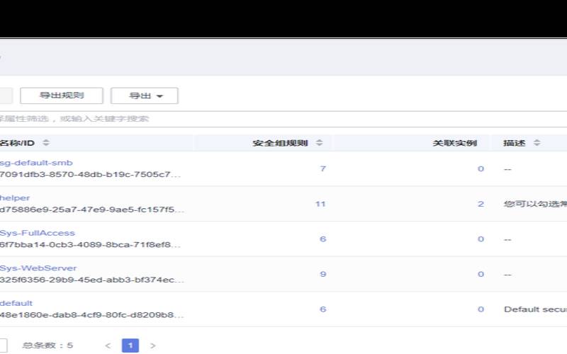This screenshot has width=567, height=354.
Task: Sort by the 名称/ID column sort icon
Action: click(x=46, y=143)
